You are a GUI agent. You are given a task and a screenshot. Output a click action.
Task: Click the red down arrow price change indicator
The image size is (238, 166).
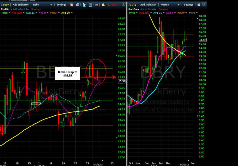pyautogui.click(x=114, y=5)
